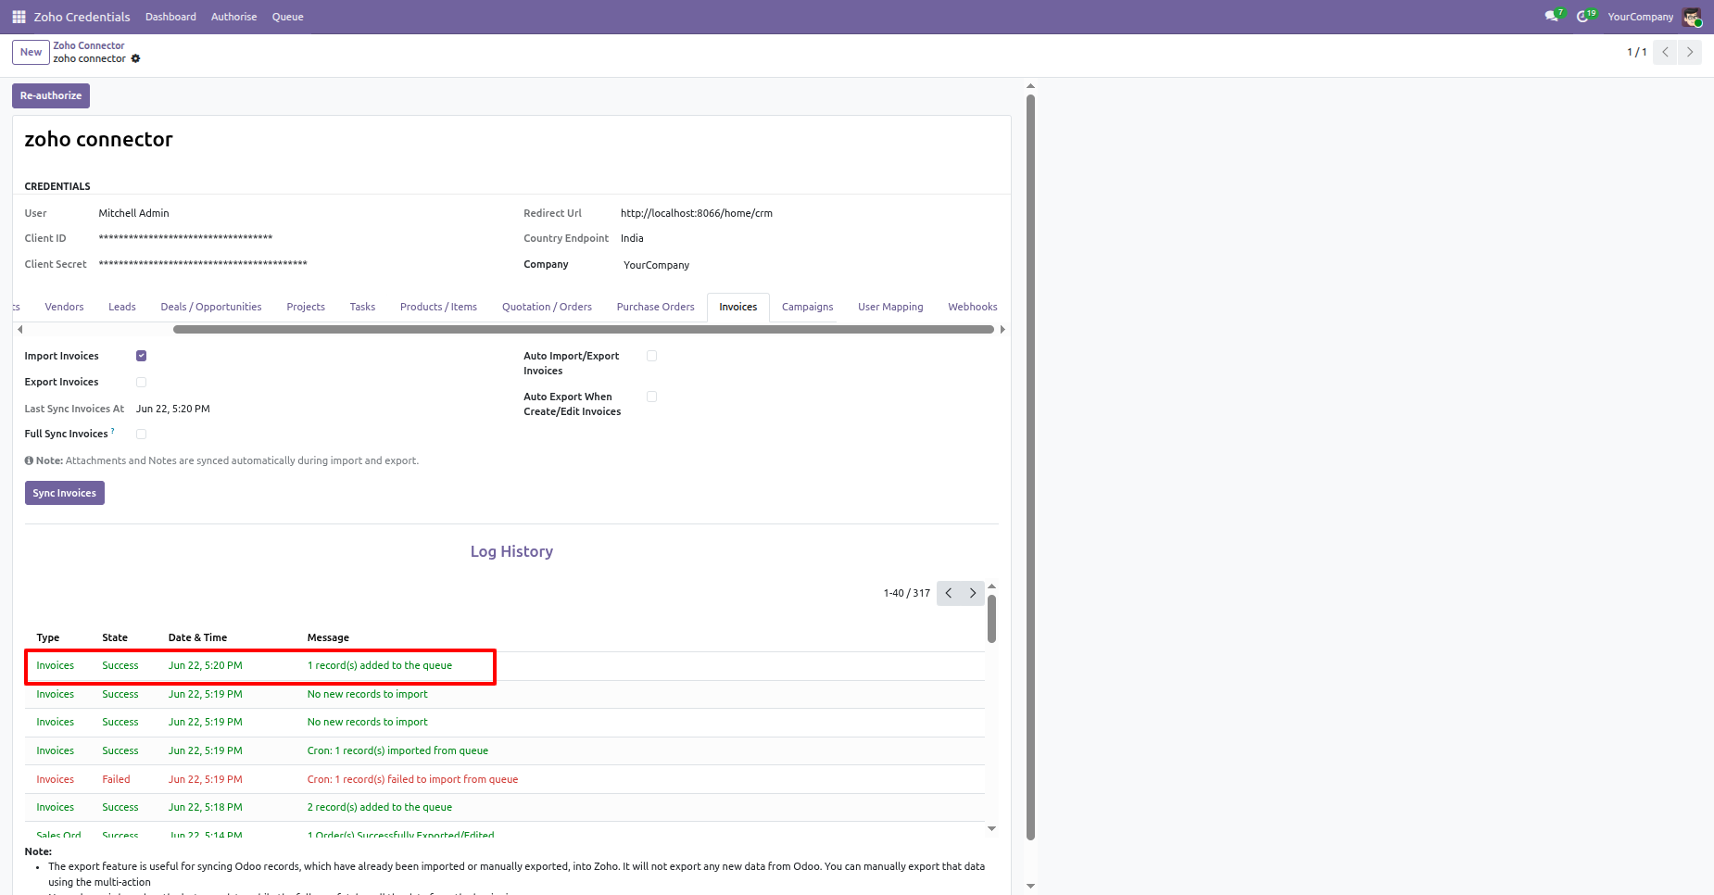Switch to the Projects tab
The image size is (1714, 895).
(306, 307)
